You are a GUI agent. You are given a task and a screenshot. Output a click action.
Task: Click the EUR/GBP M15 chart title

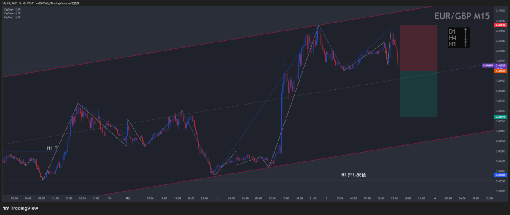pos(462,16)
